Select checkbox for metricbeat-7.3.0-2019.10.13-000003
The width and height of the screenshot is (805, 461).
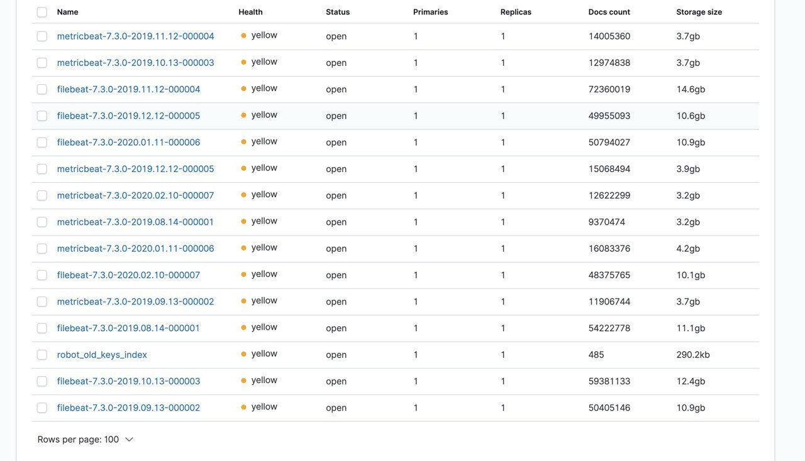tap(42, 63)
